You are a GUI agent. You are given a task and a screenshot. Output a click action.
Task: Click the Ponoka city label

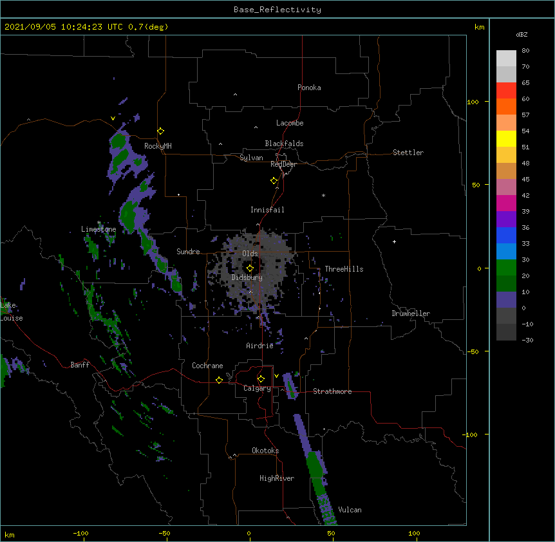click(309, 88)
